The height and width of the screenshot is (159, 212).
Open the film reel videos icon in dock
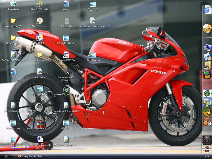pyautogui.click(x=207, y=75)
